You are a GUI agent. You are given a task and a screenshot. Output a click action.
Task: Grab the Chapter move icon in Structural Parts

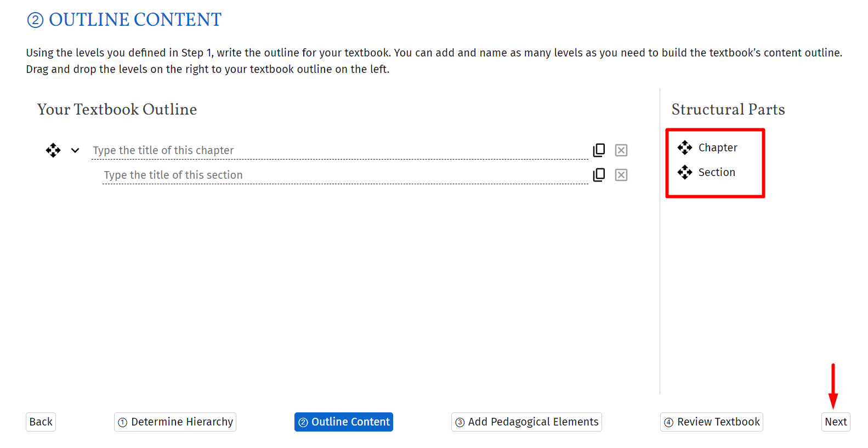(x=684, y=148)
